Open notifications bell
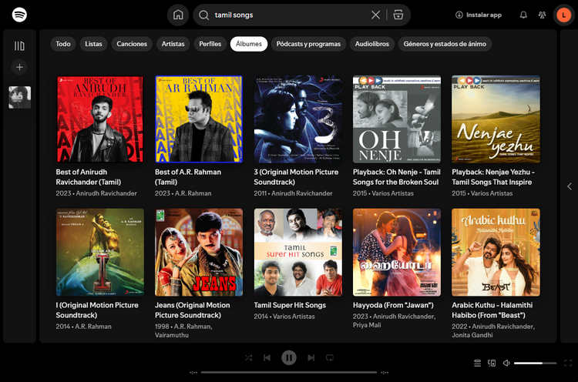Image resolution: width=578 pixels, height=382 pixels. point(523,15)
